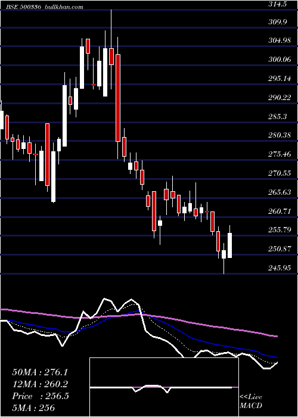This screenshot has width=298, height=417.
Task: Click the 265.63 price axis label
Action: tap(280, 192)
